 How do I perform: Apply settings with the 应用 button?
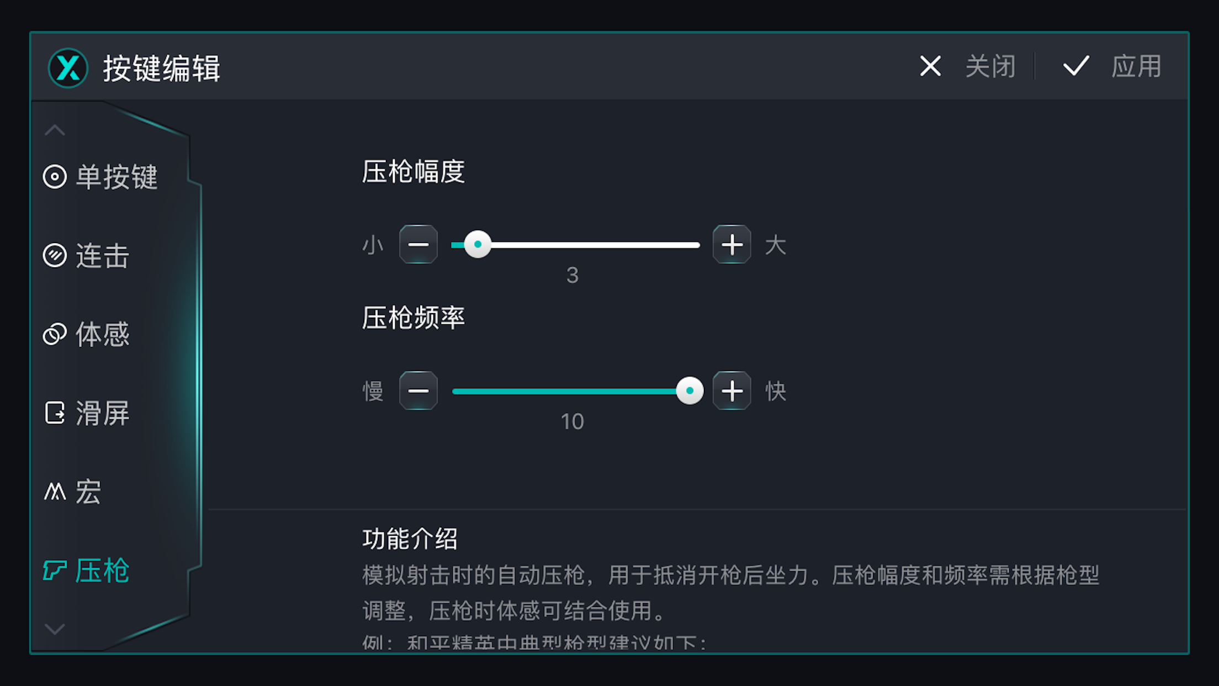pyautogui.click(x=1135, y=66)
